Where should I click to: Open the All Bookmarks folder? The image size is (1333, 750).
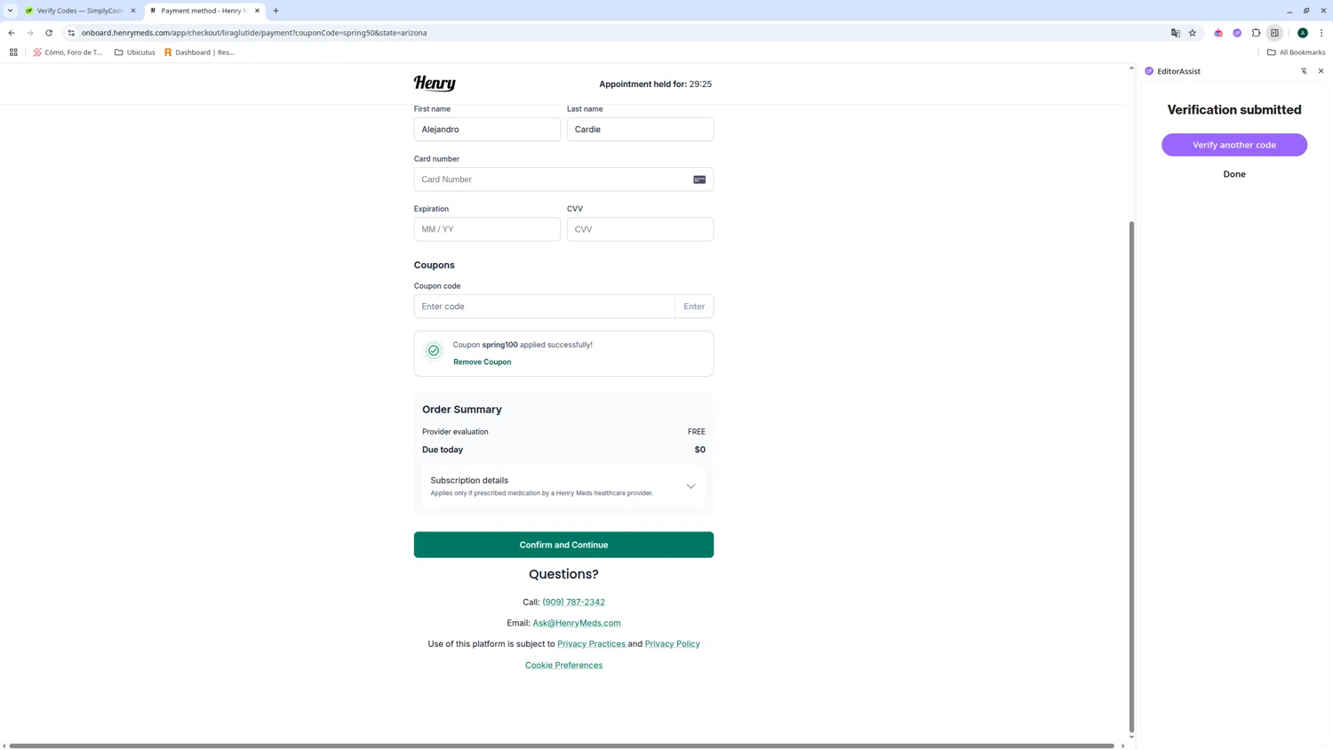[1296, 52]
